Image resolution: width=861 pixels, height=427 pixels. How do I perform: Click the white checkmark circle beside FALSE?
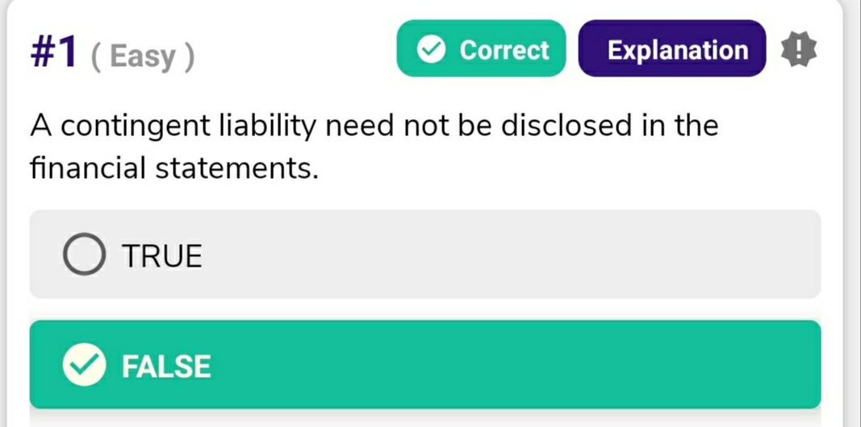tap(84, 366)
